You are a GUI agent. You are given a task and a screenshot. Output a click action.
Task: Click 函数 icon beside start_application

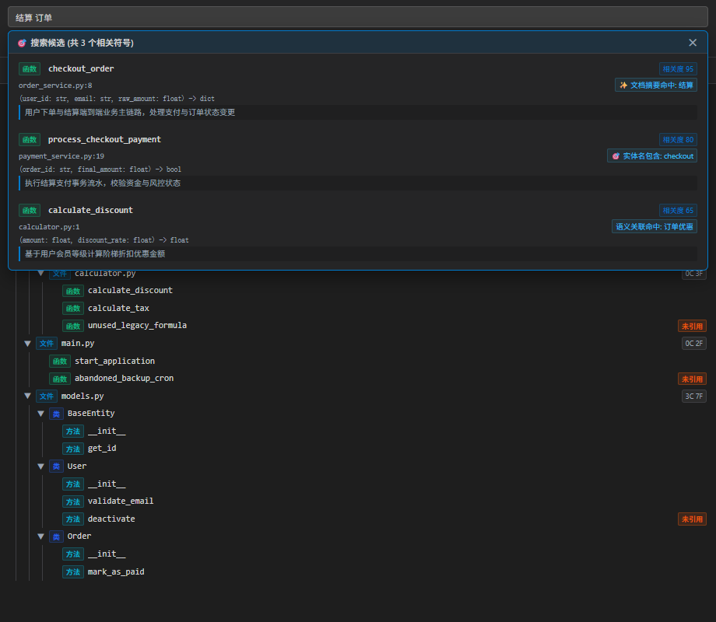pos(60,362)
